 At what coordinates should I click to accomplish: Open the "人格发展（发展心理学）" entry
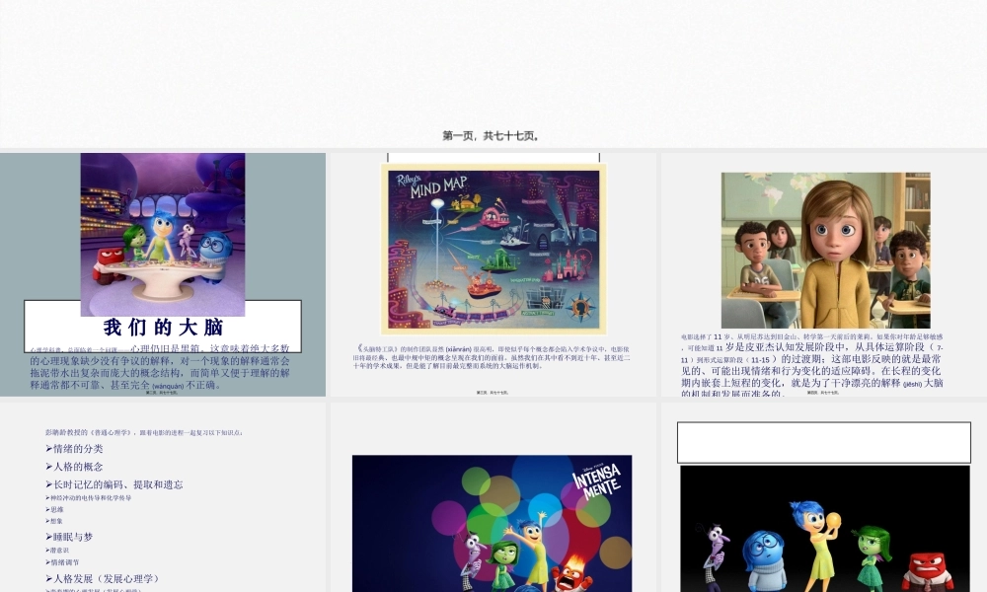point(104,579)
